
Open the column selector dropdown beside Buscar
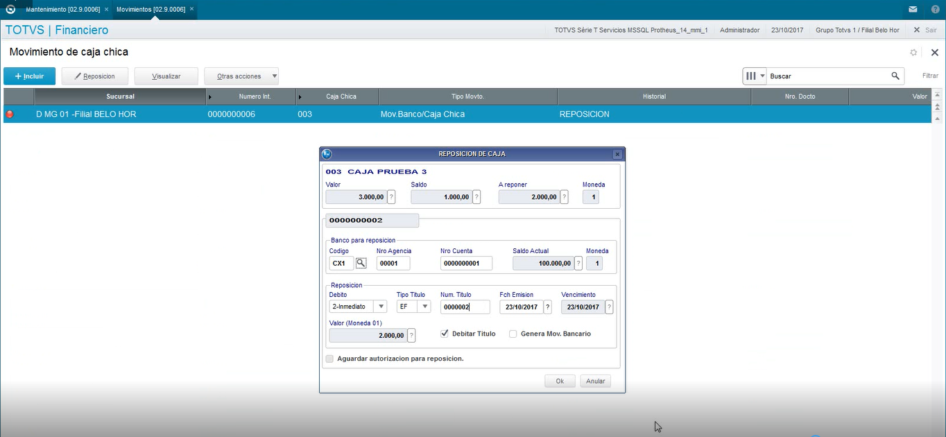763,76
